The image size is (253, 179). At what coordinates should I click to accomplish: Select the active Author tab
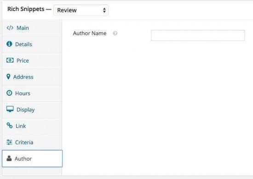[32, 158]
